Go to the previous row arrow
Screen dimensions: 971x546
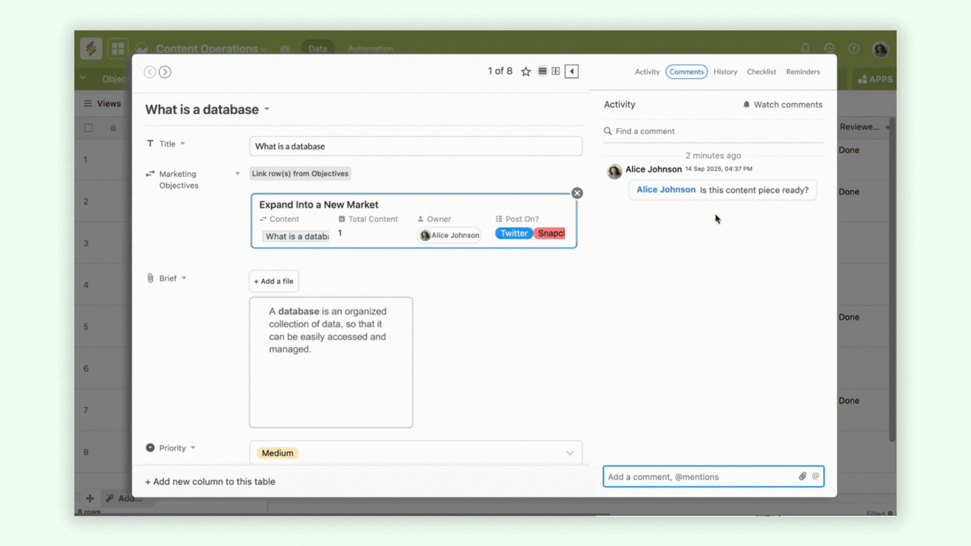150,72
